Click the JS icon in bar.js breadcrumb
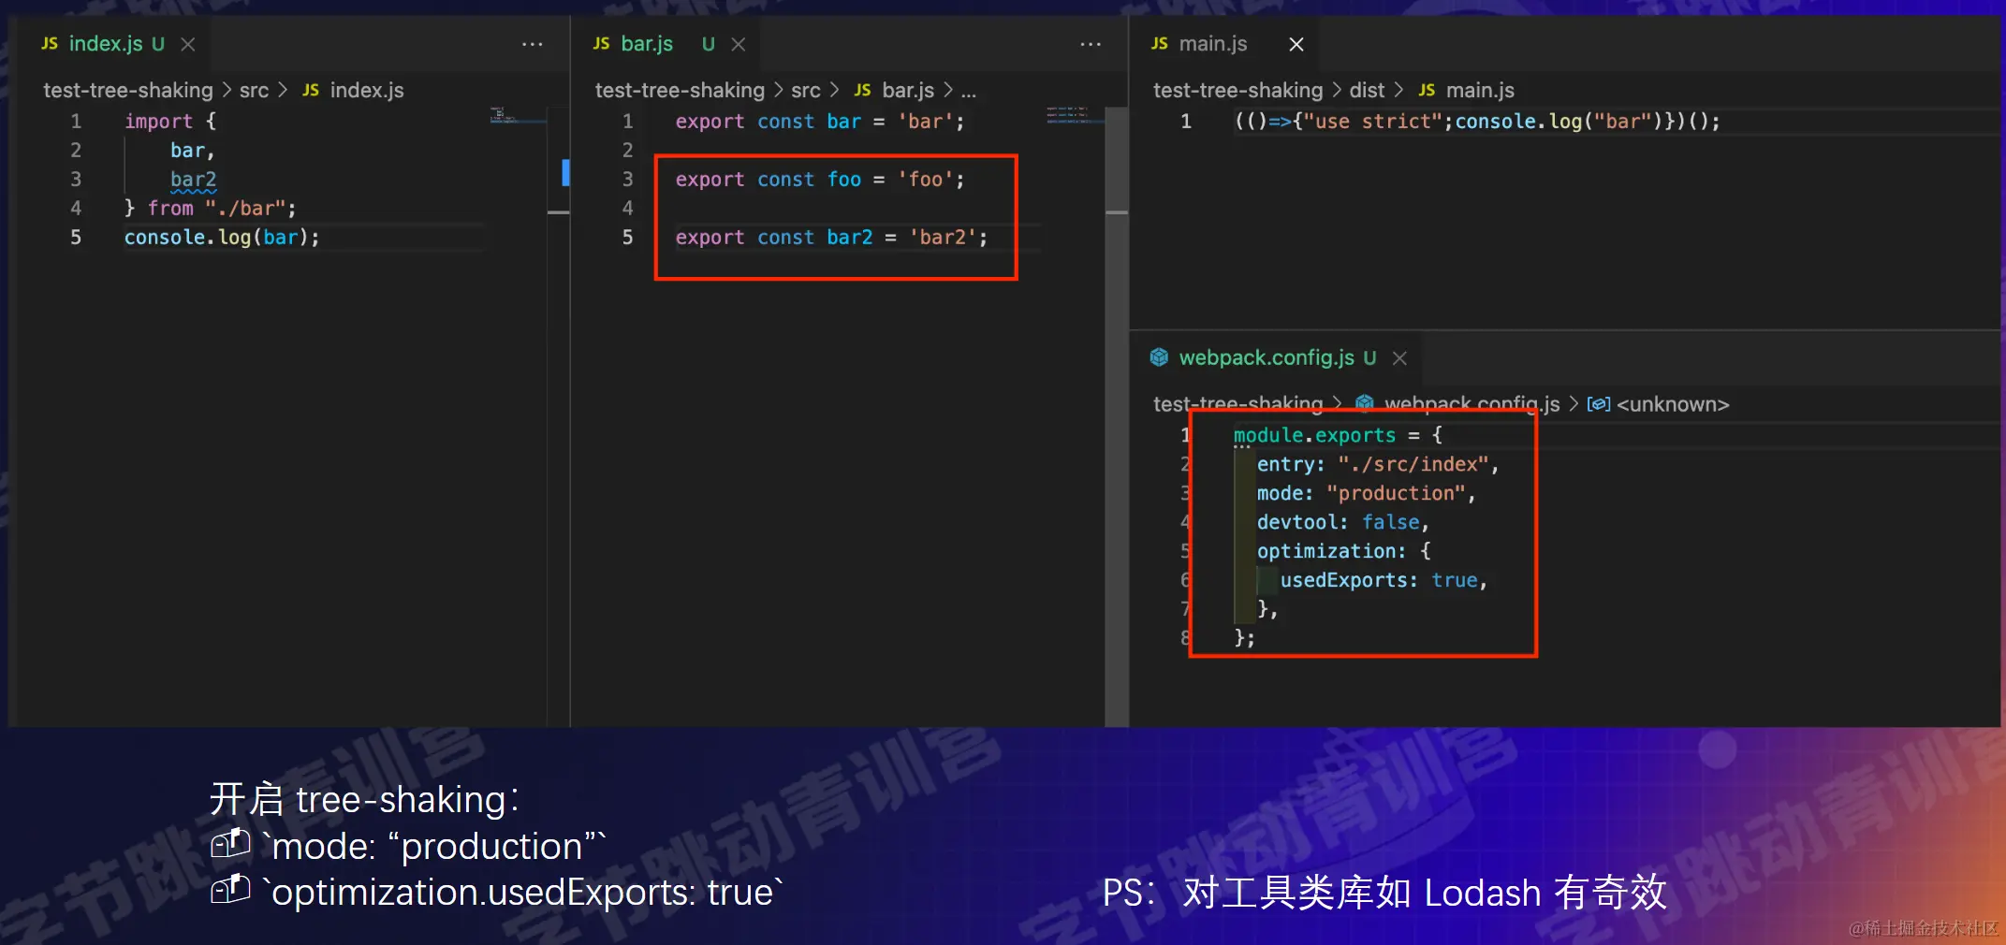Image resolution: width=2006 pixels, height=945 pixels. (x=863, y=91)
